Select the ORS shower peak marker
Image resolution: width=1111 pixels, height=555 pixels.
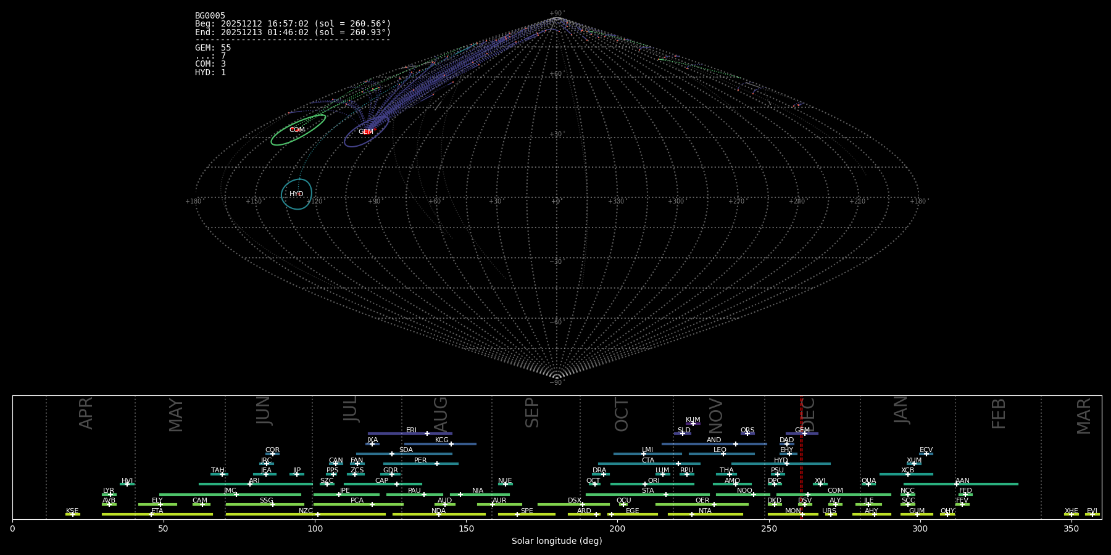click(747, 434)
